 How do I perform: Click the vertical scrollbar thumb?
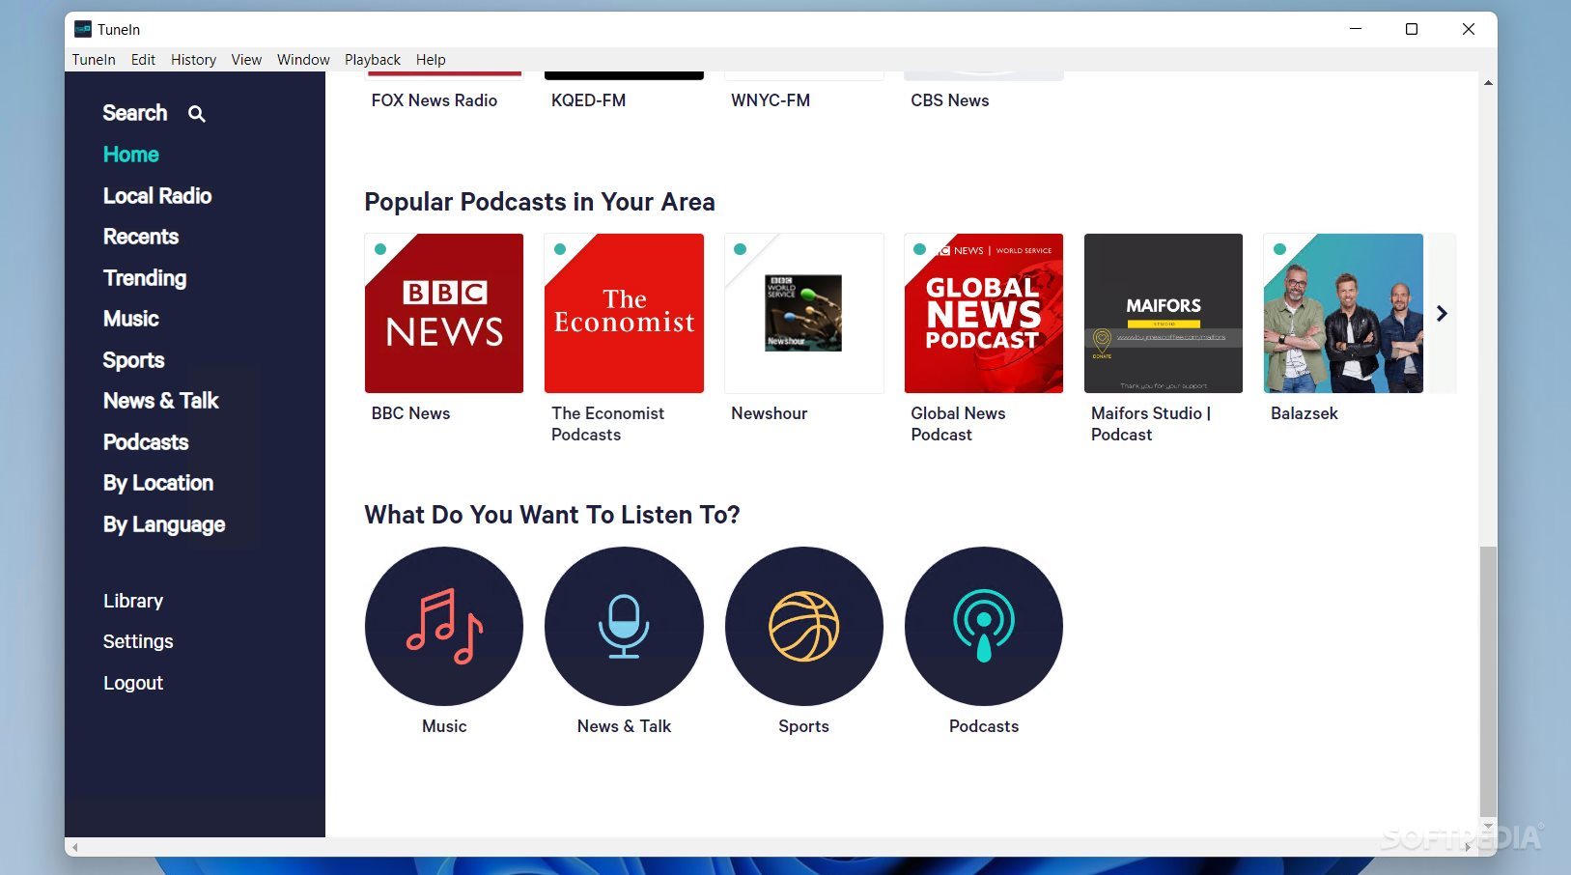pyautogui.click(x=1488, y=681)
